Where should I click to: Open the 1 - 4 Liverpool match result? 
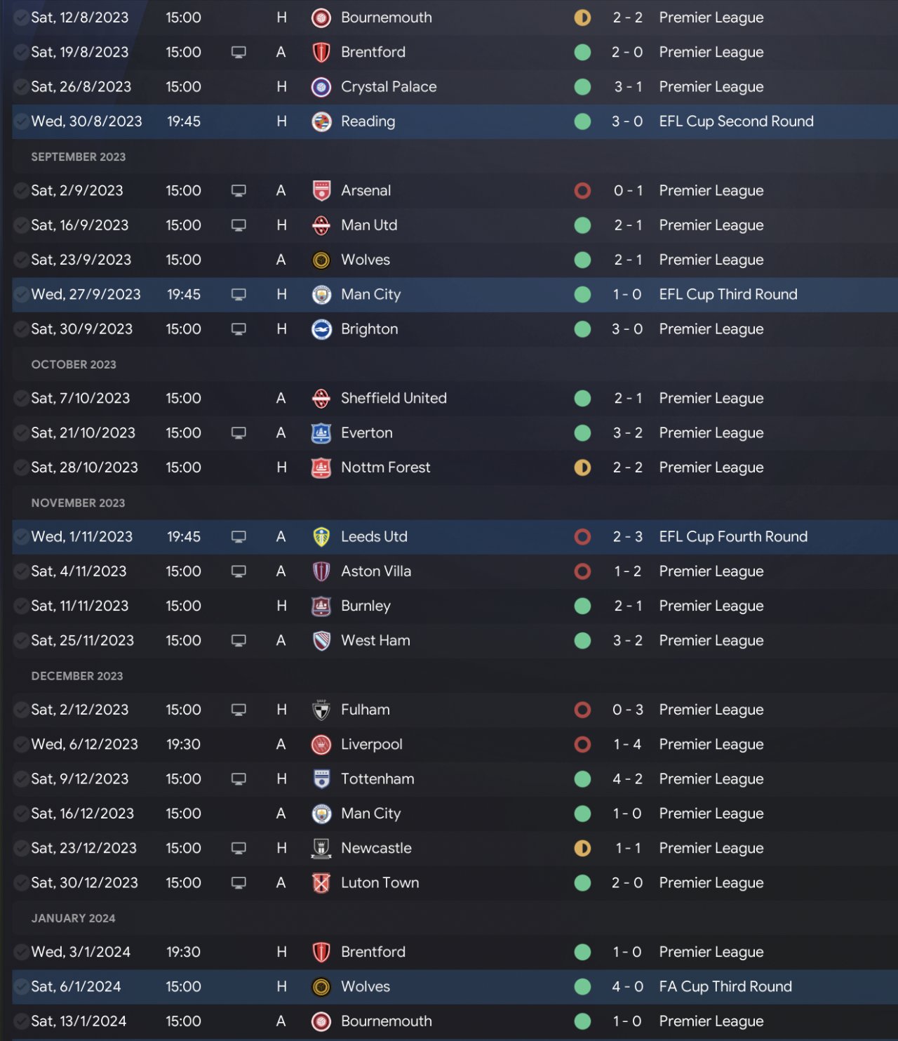click(627, 745)
